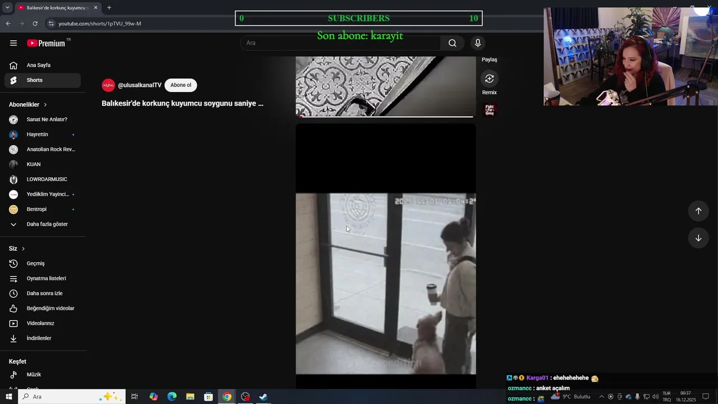718x404 pixels.
Task: Seek on the Short progress bar
Action: pos(386,117)
